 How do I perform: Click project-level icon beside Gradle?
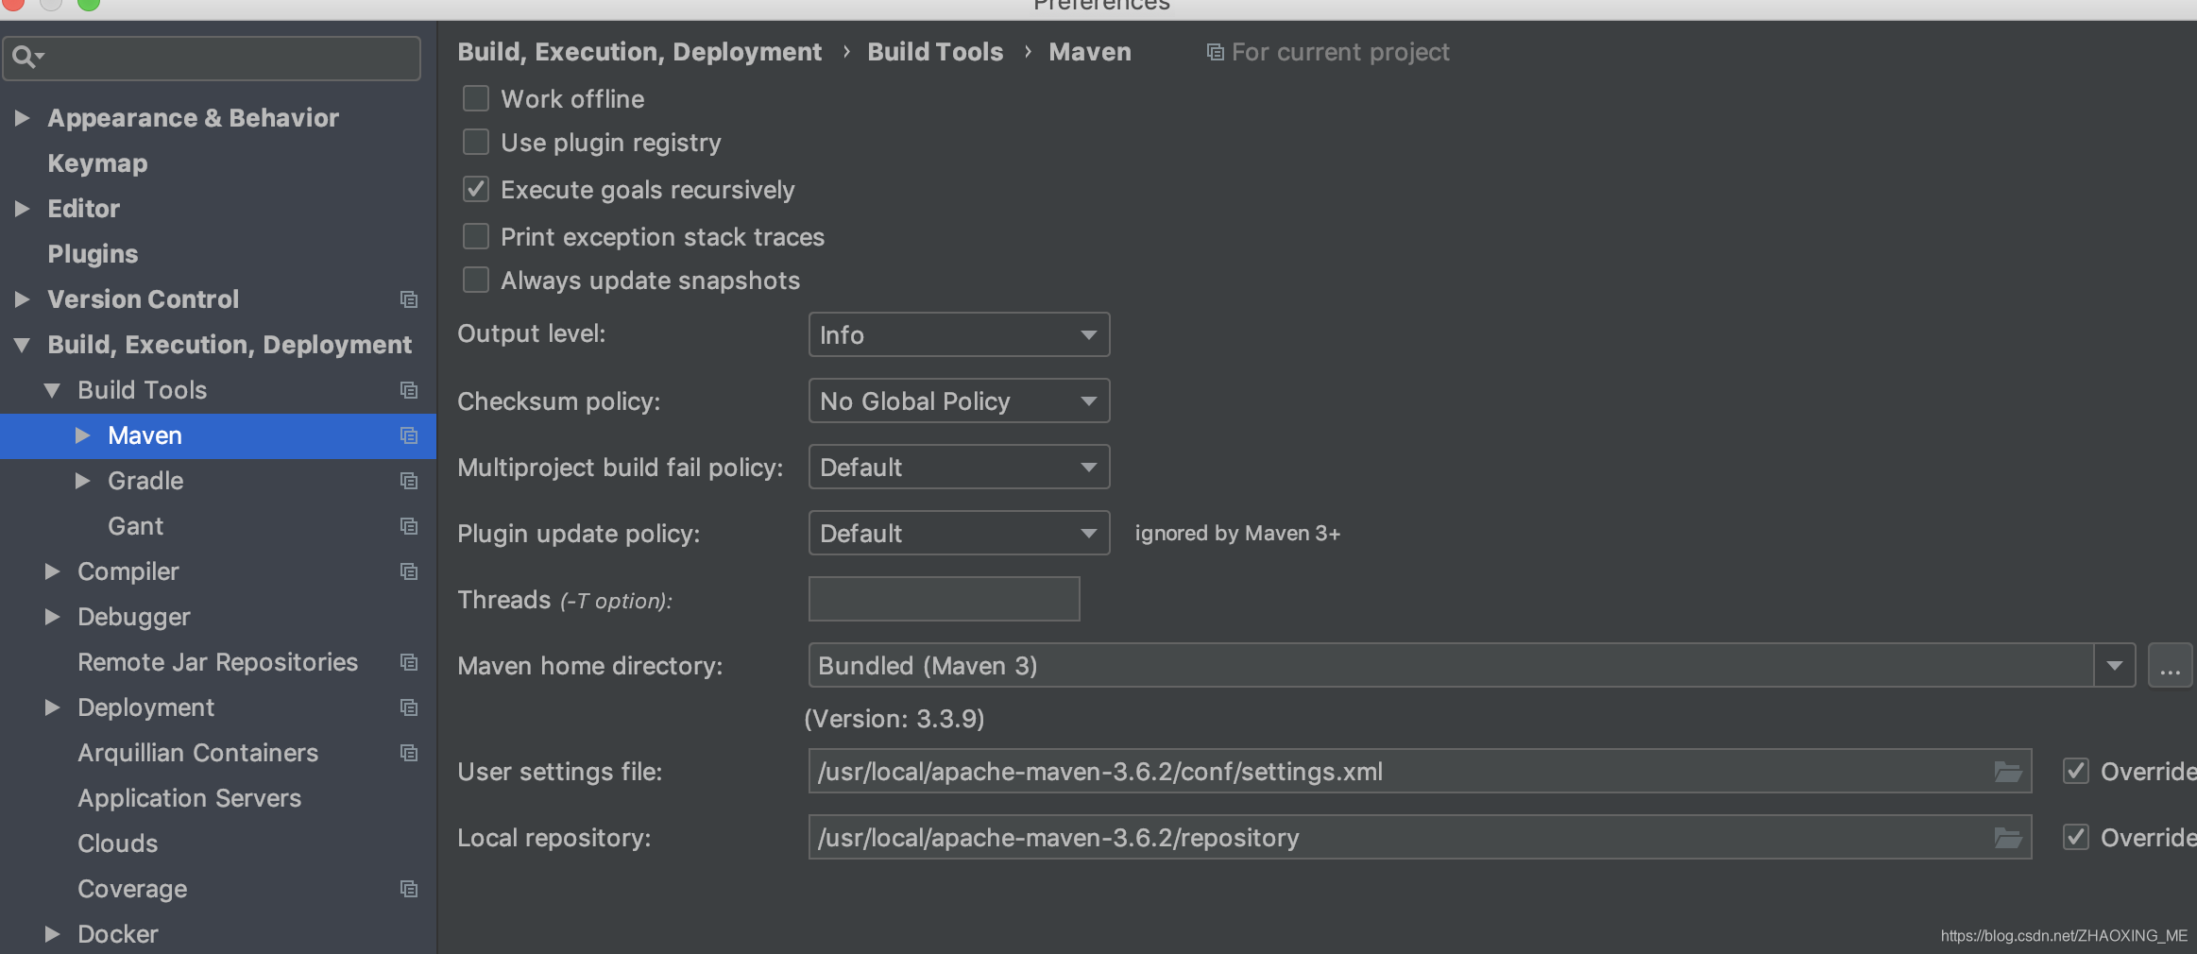[409, 481]
